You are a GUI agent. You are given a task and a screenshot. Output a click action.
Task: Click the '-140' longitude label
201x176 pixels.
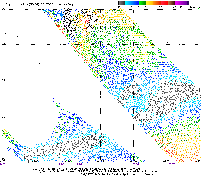pos(68,161)
